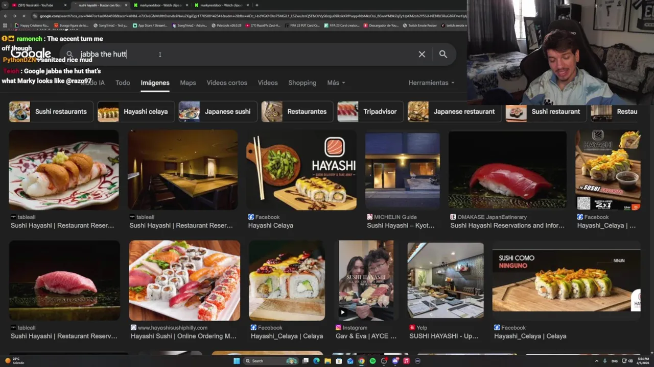Viewport: 654px width, 367px height.
Task: Switch to the Videos tab
Action: click(x=268, y=83)
